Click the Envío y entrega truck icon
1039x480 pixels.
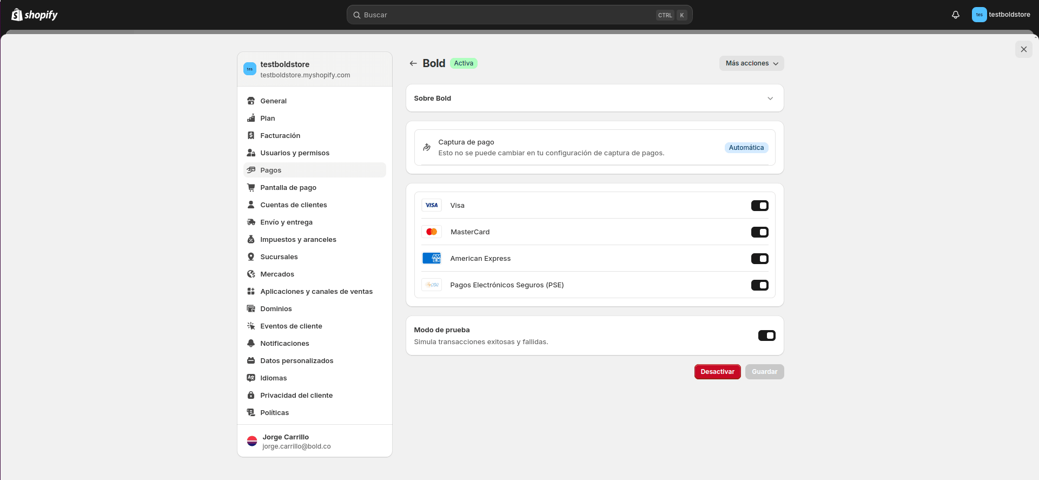coord(251,222)
